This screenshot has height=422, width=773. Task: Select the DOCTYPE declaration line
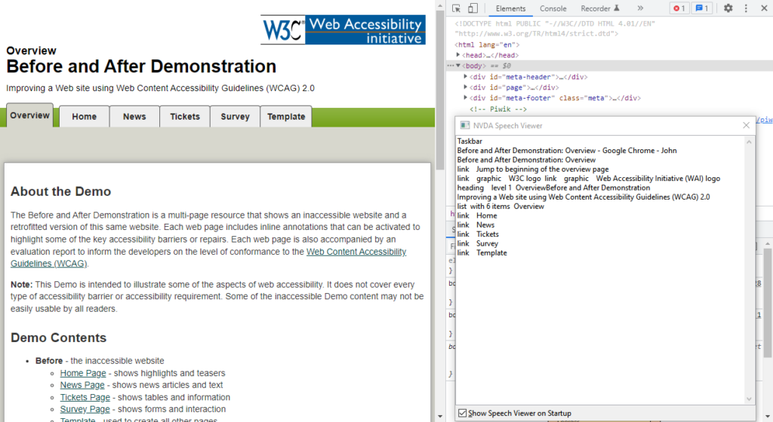tap(555, 29)
